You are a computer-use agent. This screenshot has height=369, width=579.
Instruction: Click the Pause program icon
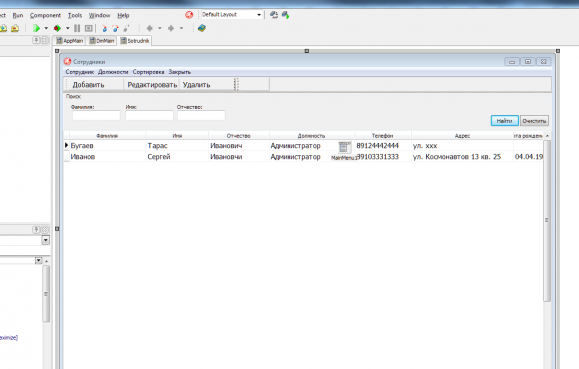coord(77,28)
